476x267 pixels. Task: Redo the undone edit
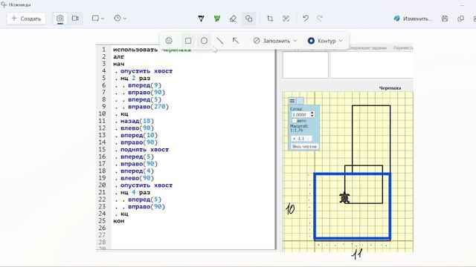point(320,19)
